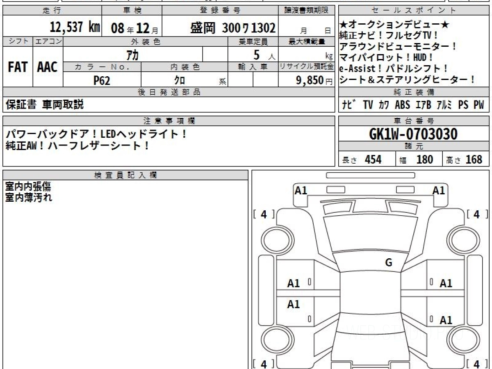The width and height of the screenshot is (492, 369).
Task: Select the FAT shift type cell
Action: (x=18, y=67)
